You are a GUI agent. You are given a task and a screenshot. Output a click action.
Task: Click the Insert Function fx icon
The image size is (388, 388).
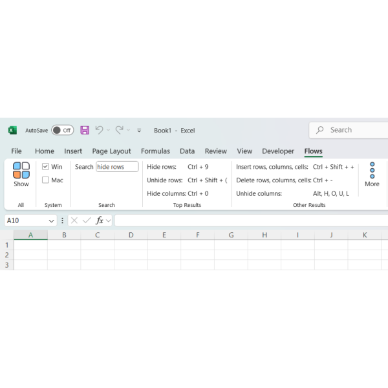pos(100,221)
